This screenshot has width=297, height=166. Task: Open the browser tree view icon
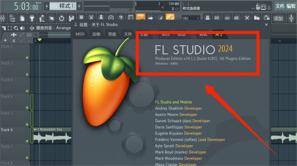(12, 18)
